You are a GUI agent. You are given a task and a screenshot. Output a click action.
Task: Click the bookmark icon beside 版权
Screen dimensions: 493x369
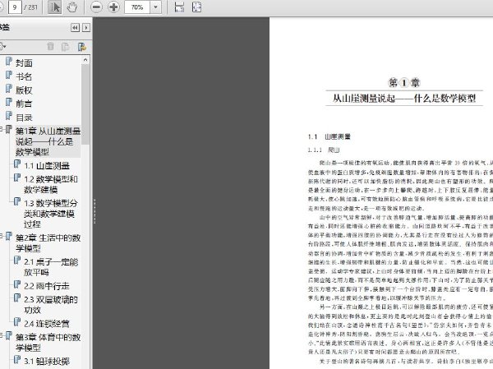(x=9, y=89)
